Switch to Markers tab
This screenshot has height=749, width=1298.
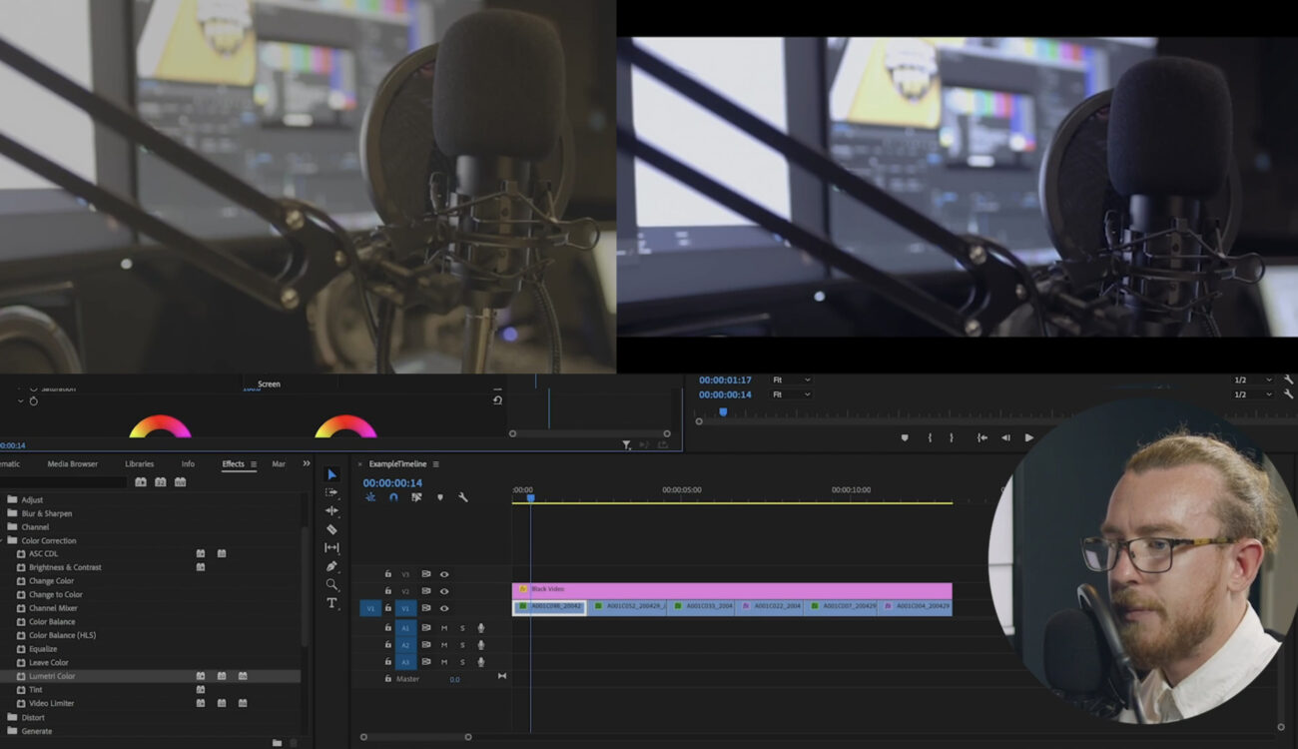(x=279, y=463)
